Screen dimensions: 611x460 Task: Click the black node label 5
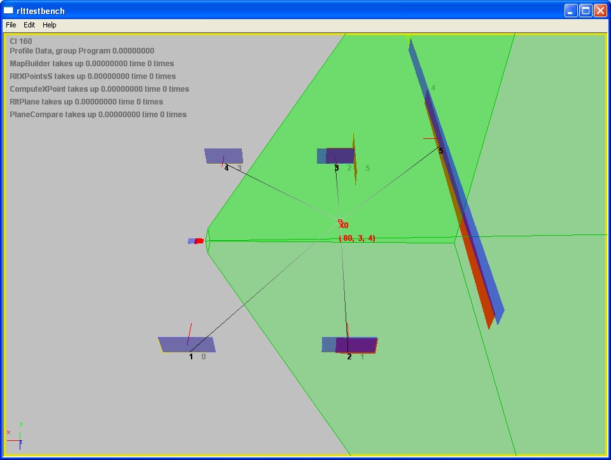(x=440, y=151)
